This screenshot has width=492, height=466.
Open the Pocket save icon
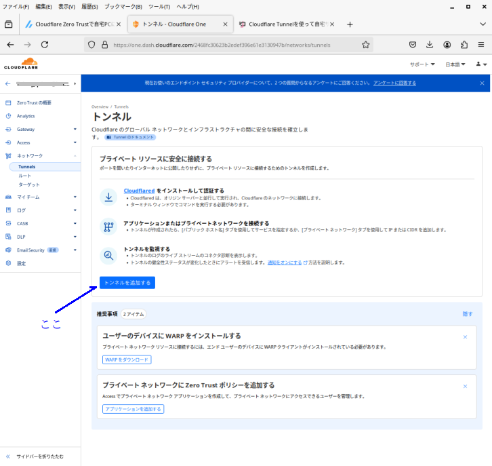point(413,45)
